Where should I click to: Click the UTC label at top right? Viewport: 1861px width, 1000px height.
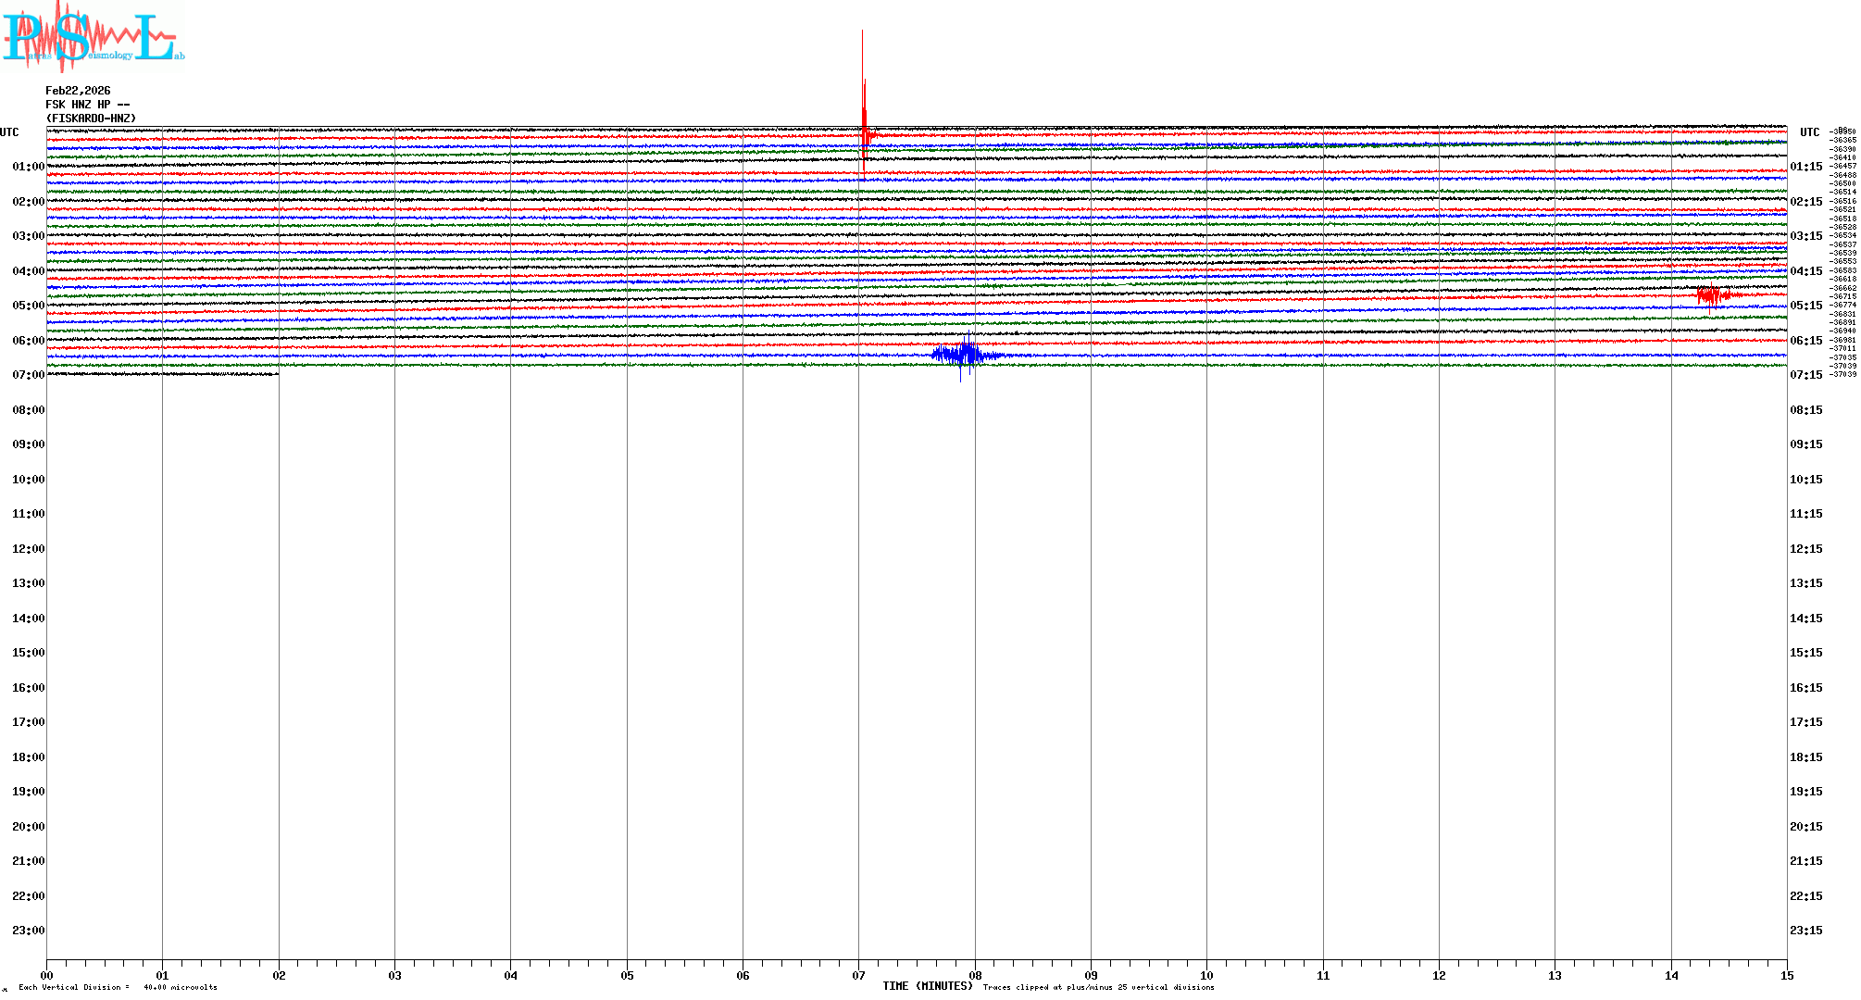coord(1809,132)
